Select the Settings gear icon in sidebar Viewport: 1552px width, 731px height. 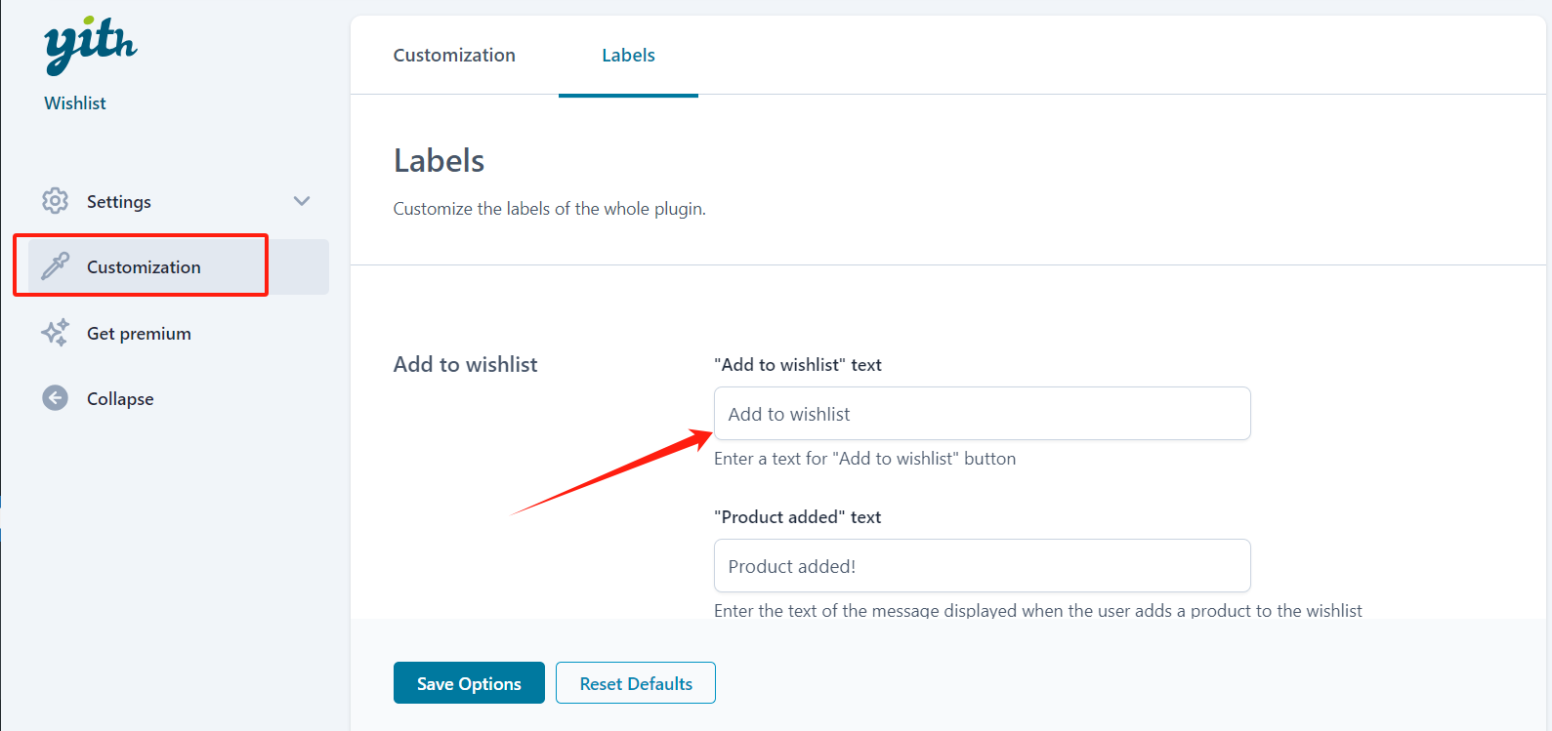tap(55, 201)
